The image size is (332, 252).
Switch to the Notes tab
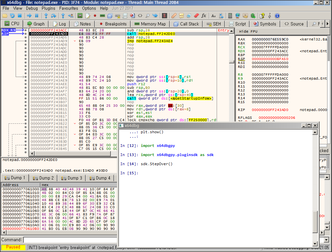pos(82,24)
